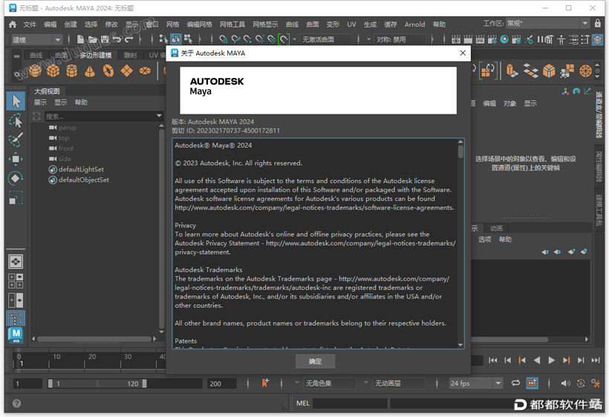609x417 pixels.
Task: Close the About Autodesk MAYA dialog
Action: click(463, 53)
